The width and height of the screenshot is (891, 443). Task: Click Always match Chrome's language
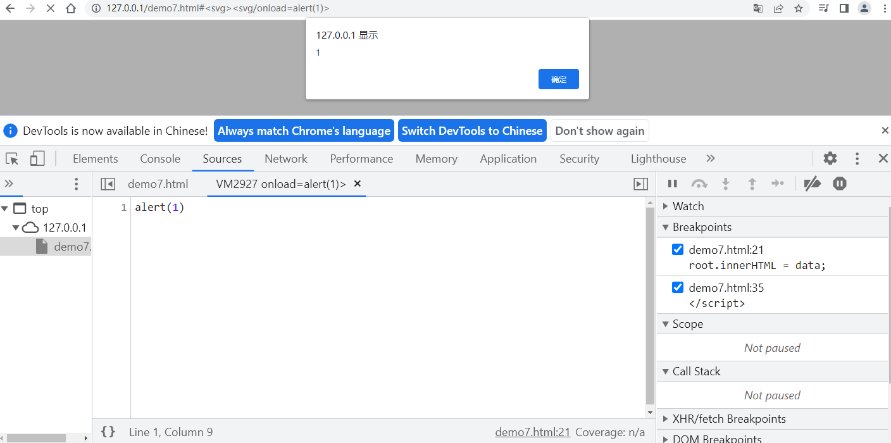(x=304, y=131)
